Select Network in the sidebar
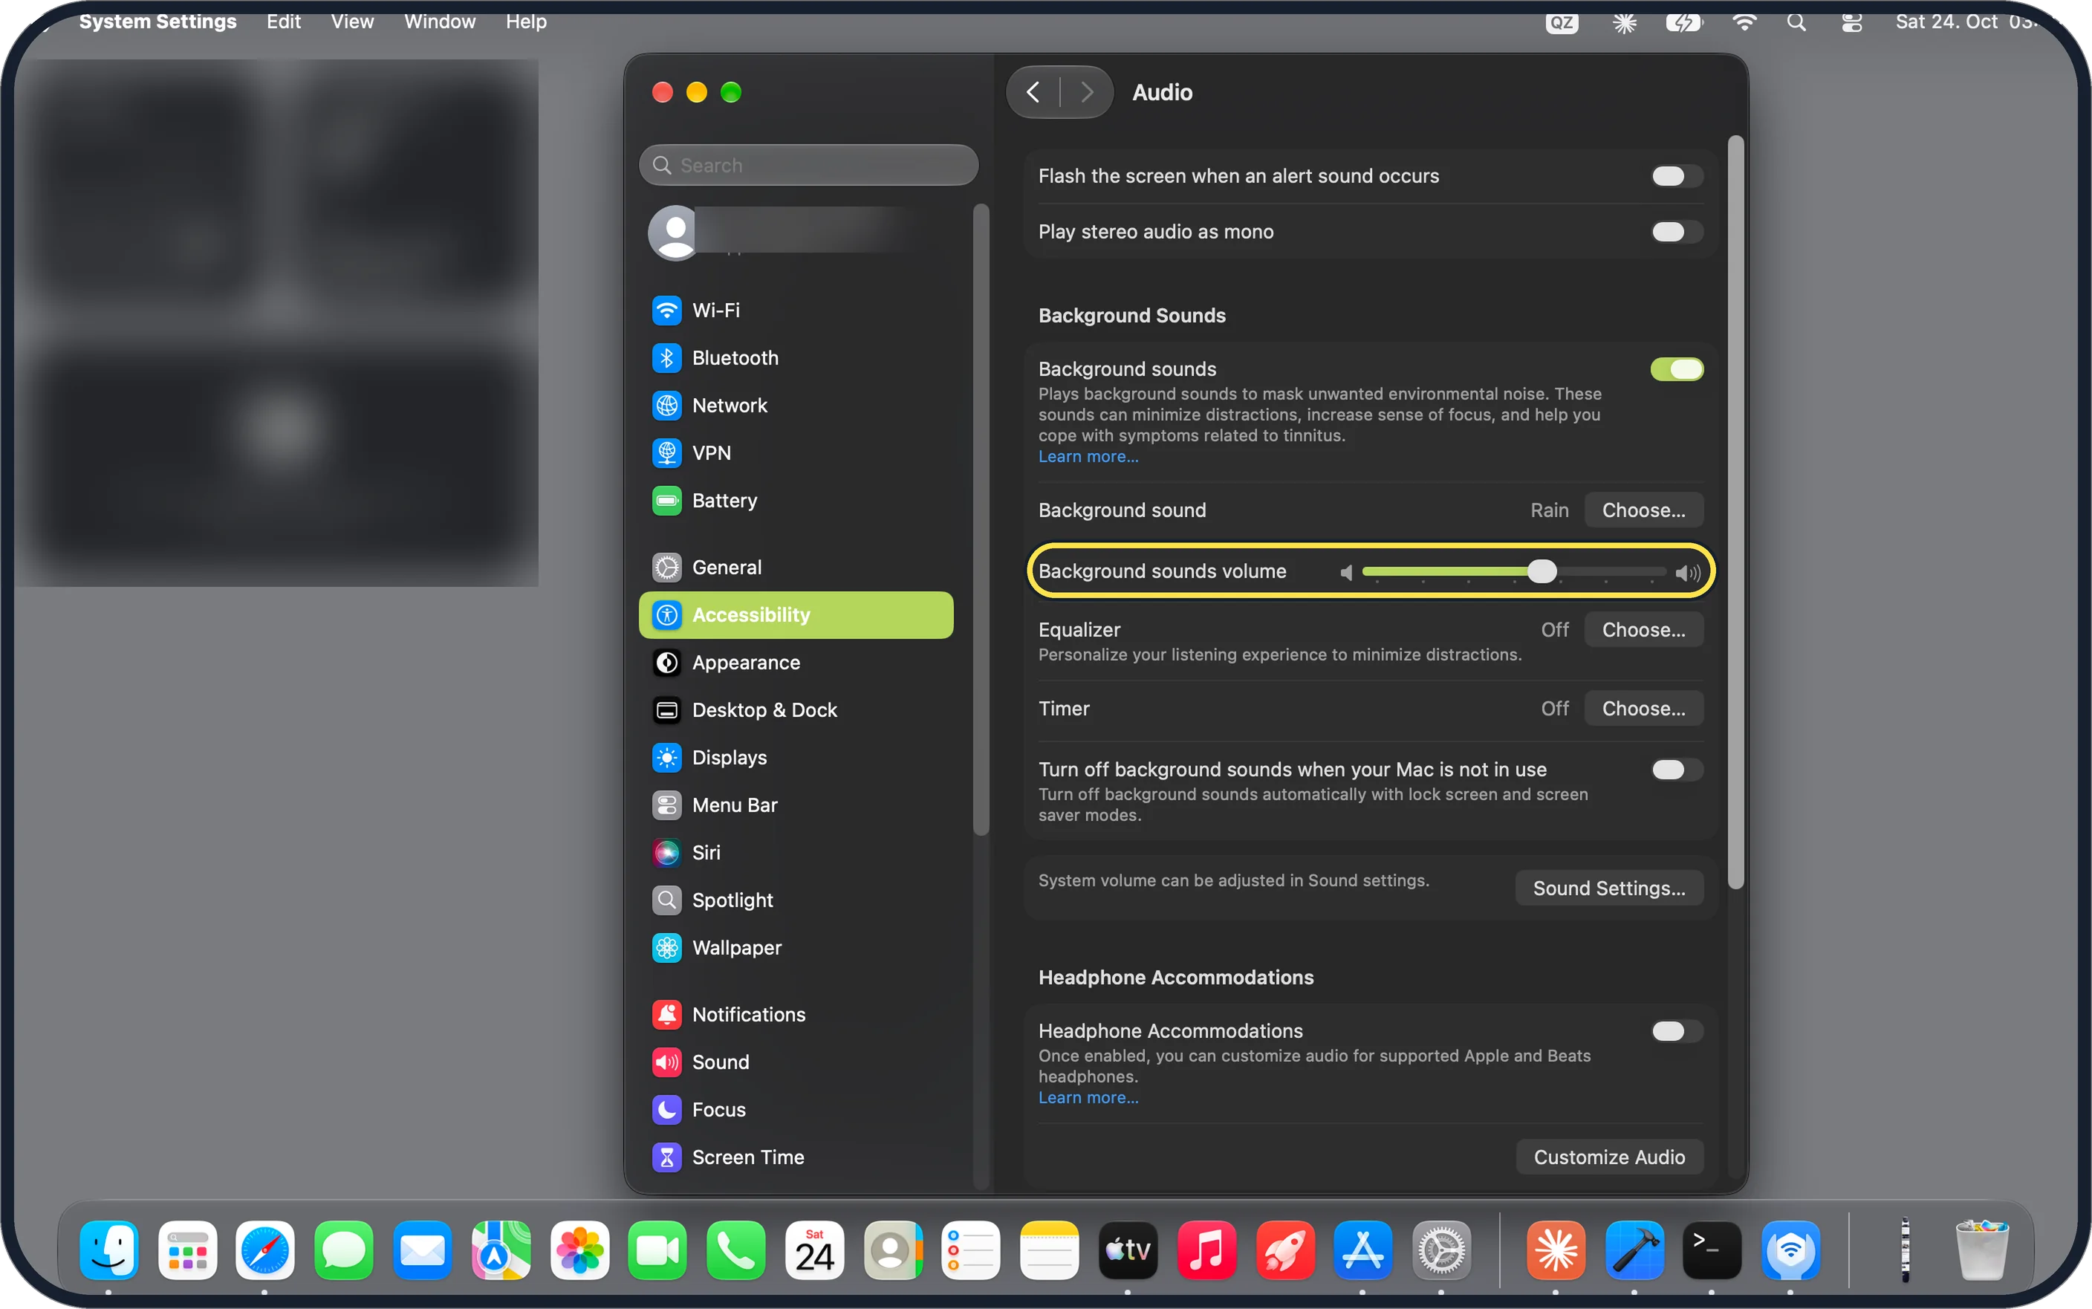 796,405
